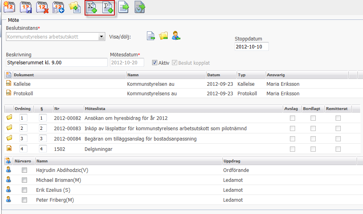Image resolution: width=363 pixels, height=214 pixels.
Task: Check Bordlagt for Inköp av läsplattor
Action: [x=313, y=128]
